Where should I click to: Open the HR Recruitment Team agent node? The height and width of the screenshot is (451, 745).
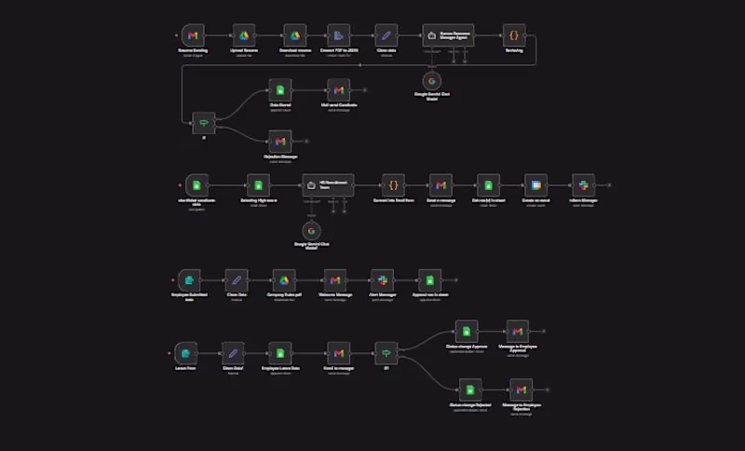pos(329,185)
